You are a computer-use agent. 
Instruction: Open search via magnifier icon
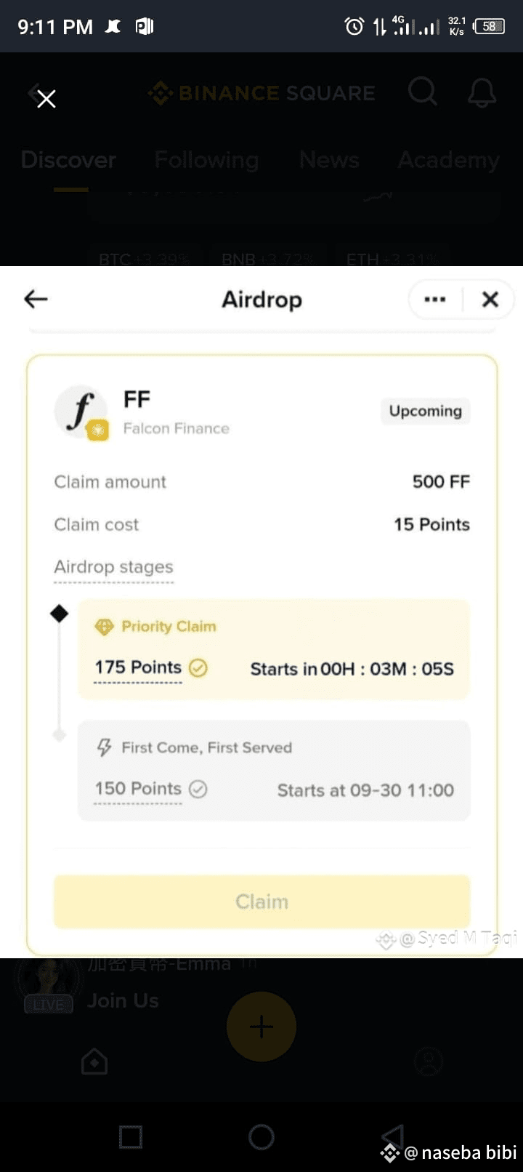point(422,92)
